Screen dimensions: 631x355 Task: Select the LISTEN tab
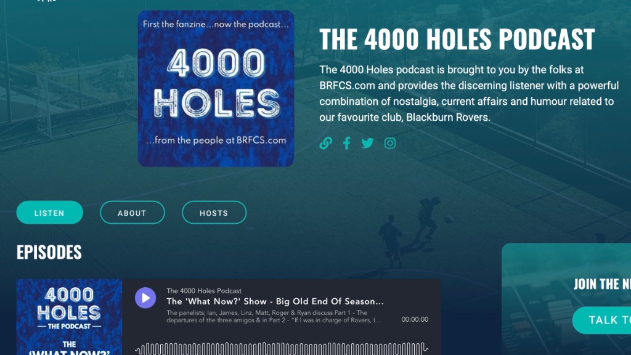(49, 213)
